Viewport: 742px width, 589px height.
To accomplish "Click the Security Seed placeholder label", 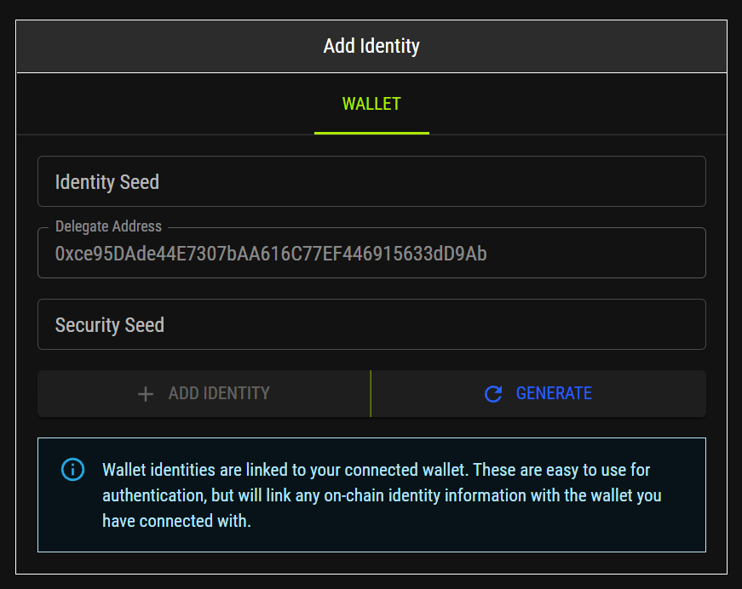I will pyautogui.click(x=109, y=325).
